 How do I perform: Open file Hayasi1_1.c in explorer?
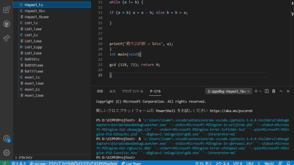pos(52,5)
